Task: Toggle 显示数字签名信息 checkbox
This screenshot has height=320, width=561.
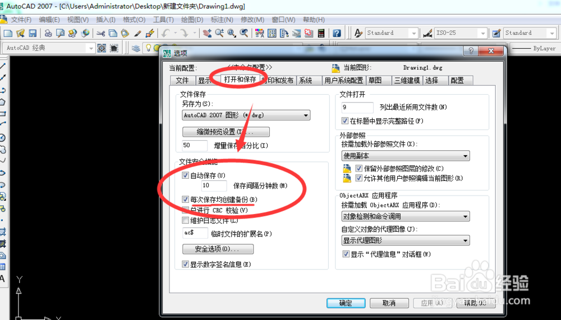Action: pos(185,264)
